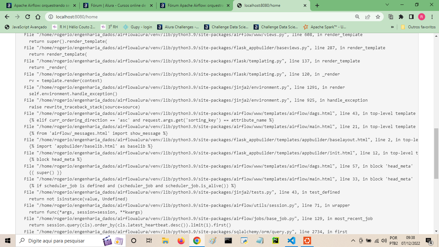Click the jinja2/tests.py traceback line
Screen dimensions: 439x247
click(182, 192)
